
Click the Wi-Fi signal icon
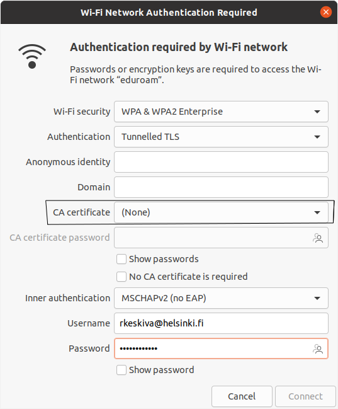(32, 56)
